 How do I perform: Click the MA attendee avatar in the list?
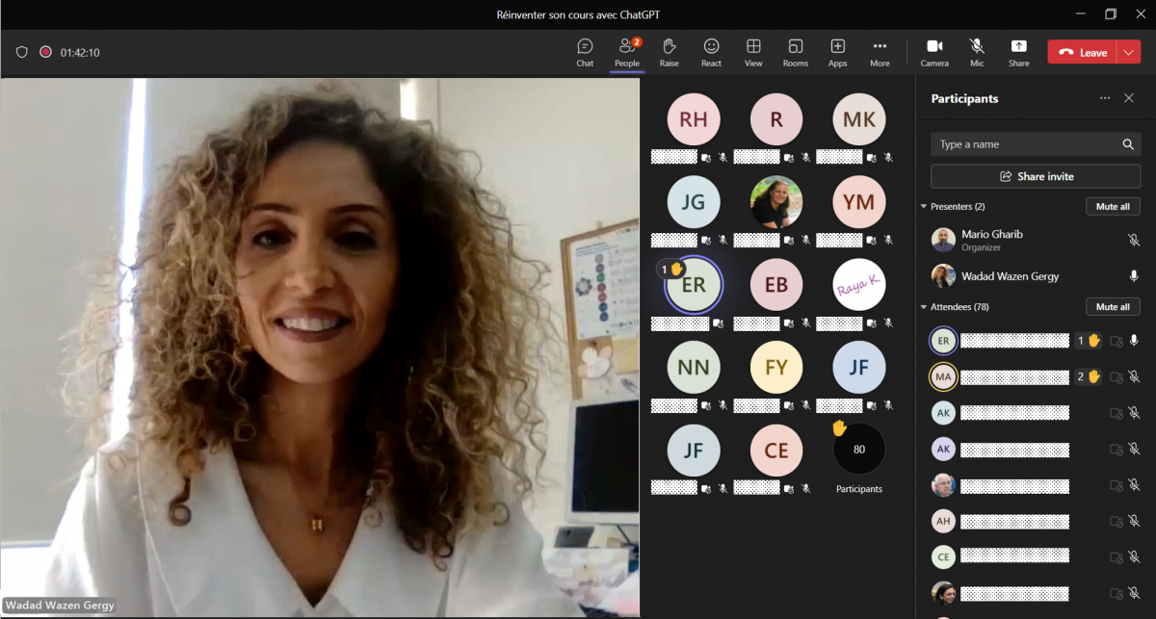pos(944,377)
